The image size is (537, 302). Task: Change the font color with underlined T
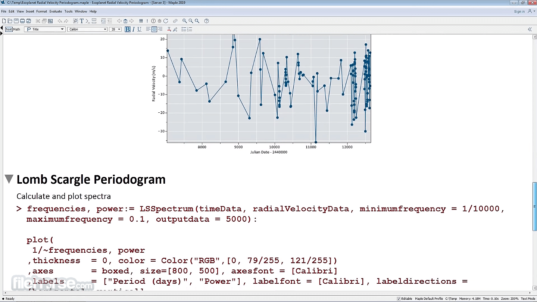pyautogui.click(x=169, y=29)
